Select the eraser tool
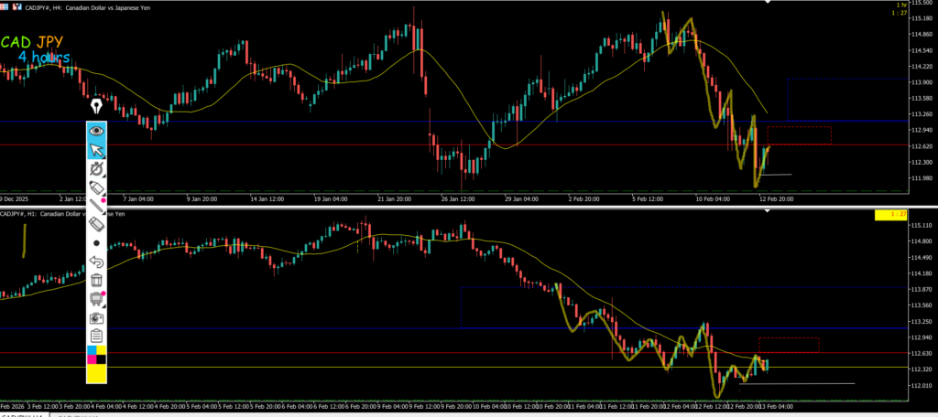Image resolution: width=938 pixels, height=417 pixels. tap(96, 224)
